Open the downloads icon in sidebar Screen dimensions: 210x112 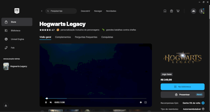6,105
